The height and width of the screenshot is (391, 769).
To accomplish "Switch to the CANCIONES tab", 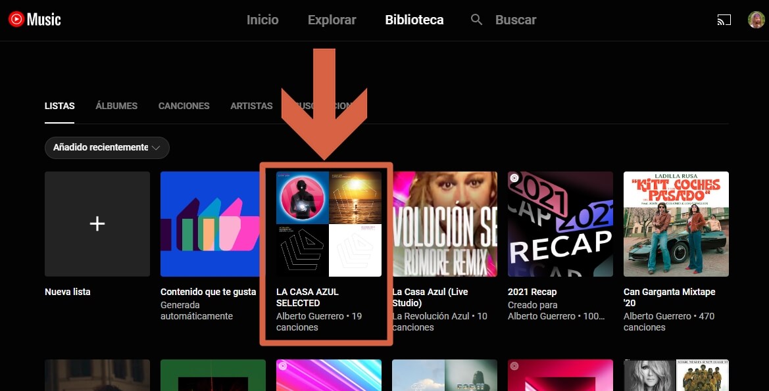I will pyautogui.click(x=184, y=106).
